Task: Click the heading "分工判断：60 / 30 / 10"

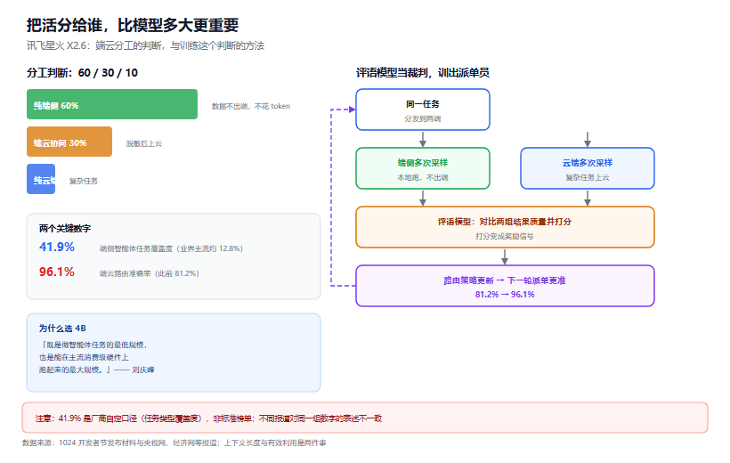Action: (x=82, y=73)
